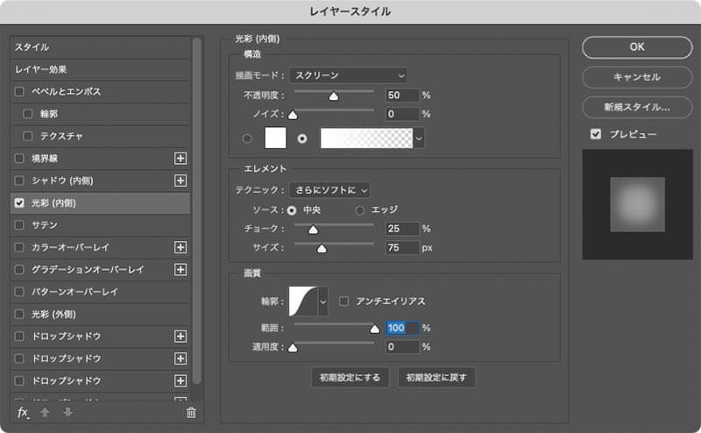This screenshot has height=433, width=701.
Task: Select gradient radio button
Action: point(302,138)
